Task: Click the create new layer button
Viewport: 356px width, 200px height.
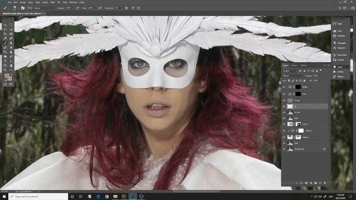Action: [x=320, y=183]
